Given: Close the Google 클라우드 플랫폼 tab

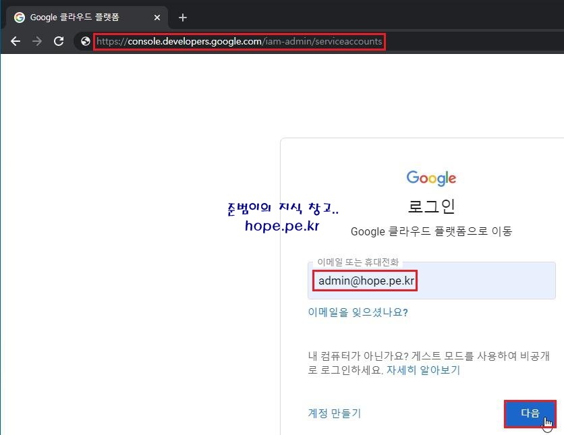Looking at the screenshot, I should point(157,18).
